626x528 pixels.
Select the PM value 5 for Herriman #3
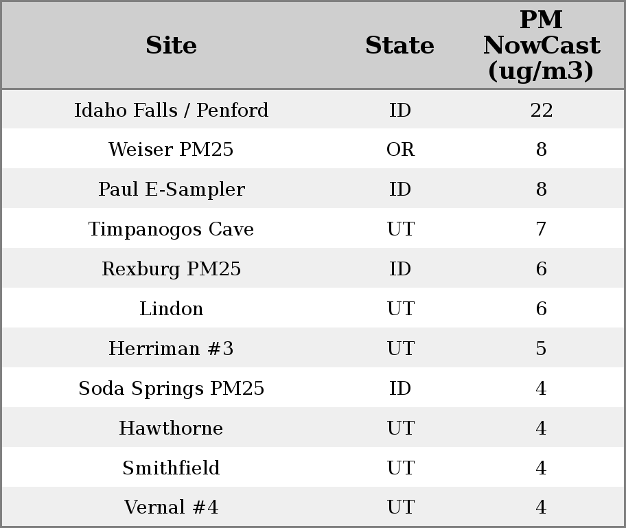coord(541,349)
